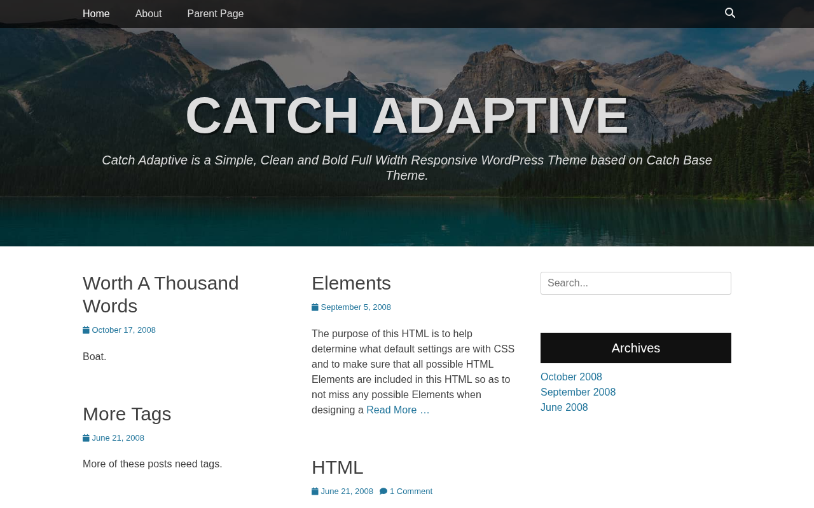Select the 'Boat.' excerpt text
814x508 pixels.
click(95, 357)
